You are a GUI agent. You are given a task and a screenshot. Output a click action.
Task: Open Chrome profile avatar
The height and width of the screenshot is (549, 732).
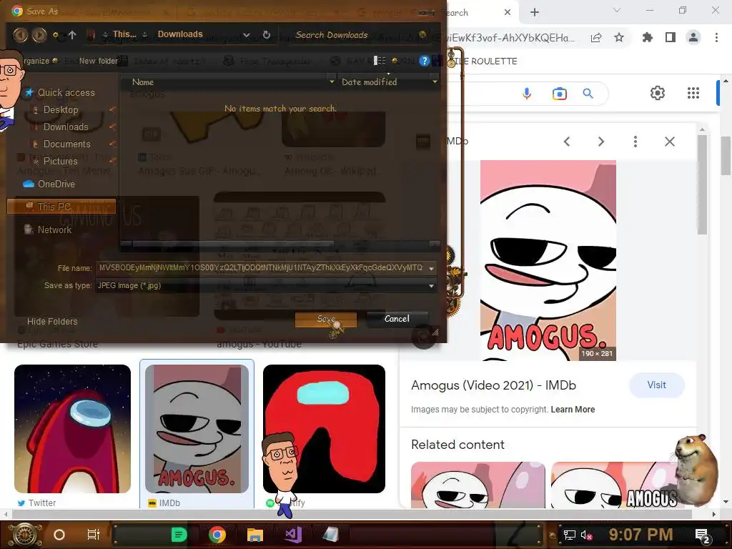point(693,37)
